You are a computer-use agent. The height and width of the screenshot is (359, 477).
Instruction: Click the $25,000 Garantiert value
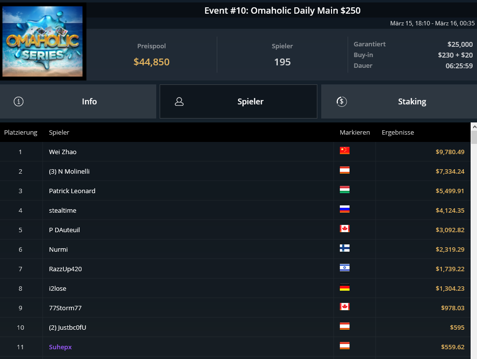tap(460, 44)
